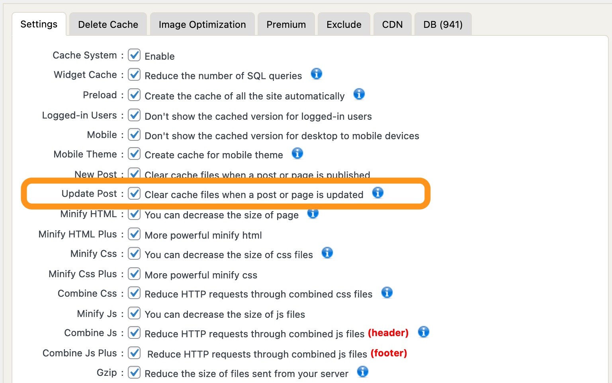The width and height of the screenshot is (612, 383).
Task: Open the Image Optimization tab
Action: tap(202, 25)
